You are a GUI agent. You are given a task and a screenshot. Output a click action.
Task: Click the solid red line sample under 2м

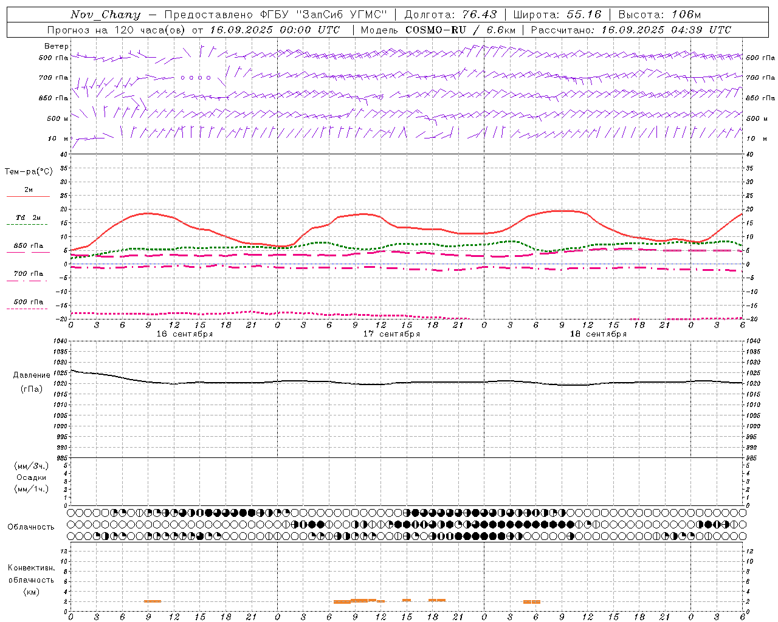click(28, 197)
